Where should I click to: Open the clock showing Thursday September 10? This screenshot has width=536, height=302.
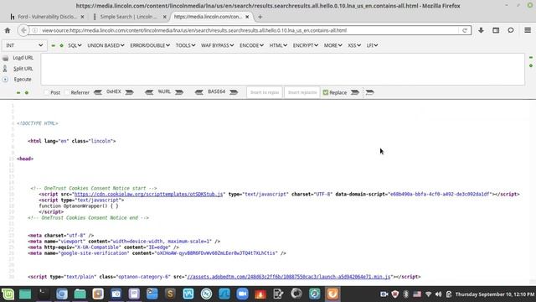click(495, 294)
